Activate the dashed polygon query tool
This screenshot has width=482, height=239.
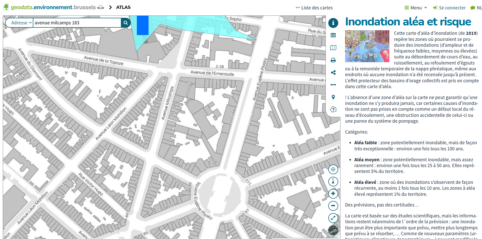click(333, 109)
